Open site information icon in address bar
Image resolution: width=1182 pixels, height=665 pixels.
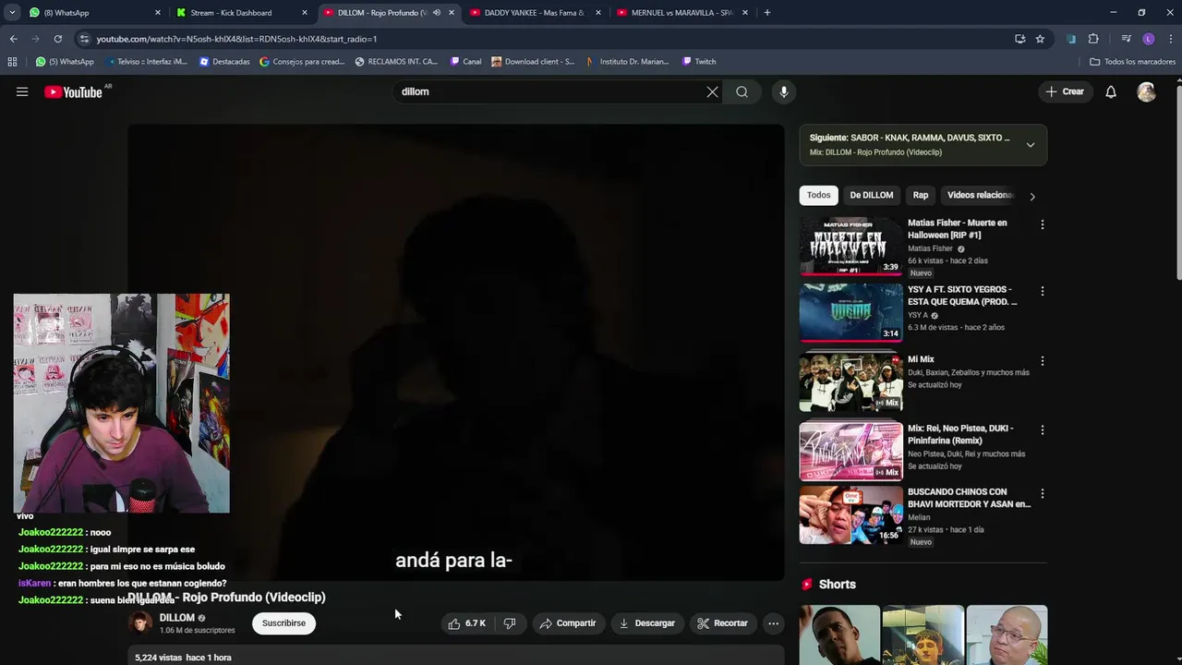(85, 39)
